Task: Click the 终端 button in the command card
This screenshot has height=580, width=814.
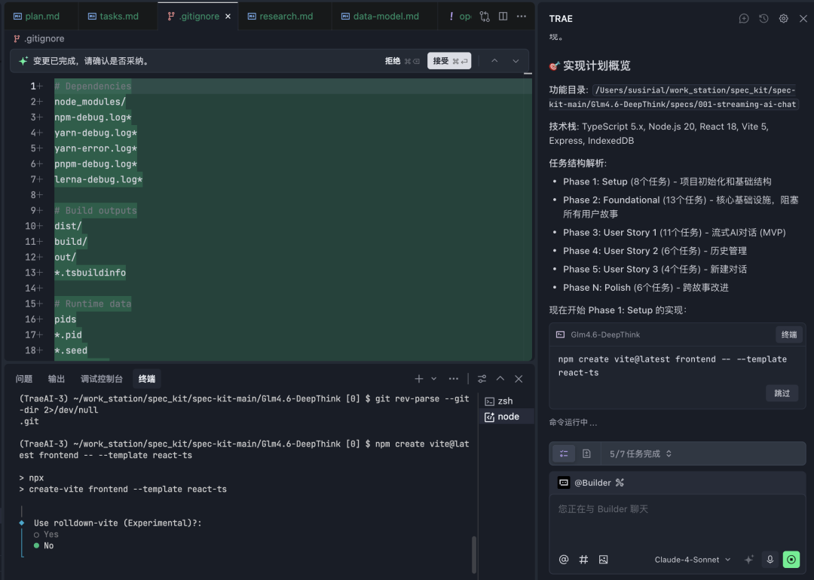Action: click(789, 334)
